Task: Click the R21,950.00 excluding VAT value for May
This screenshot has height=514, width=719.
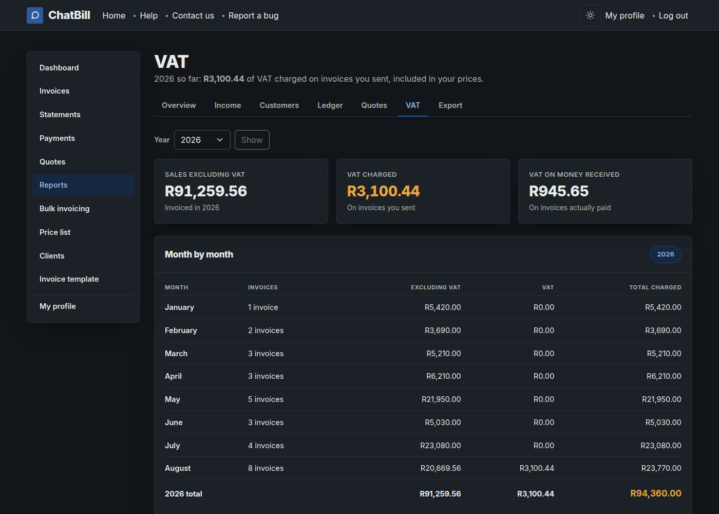Action: click(x=441, y=399)
